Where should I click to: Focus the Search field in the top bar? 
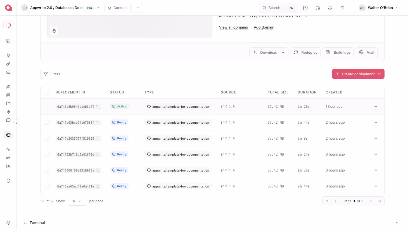coord(278,8)
